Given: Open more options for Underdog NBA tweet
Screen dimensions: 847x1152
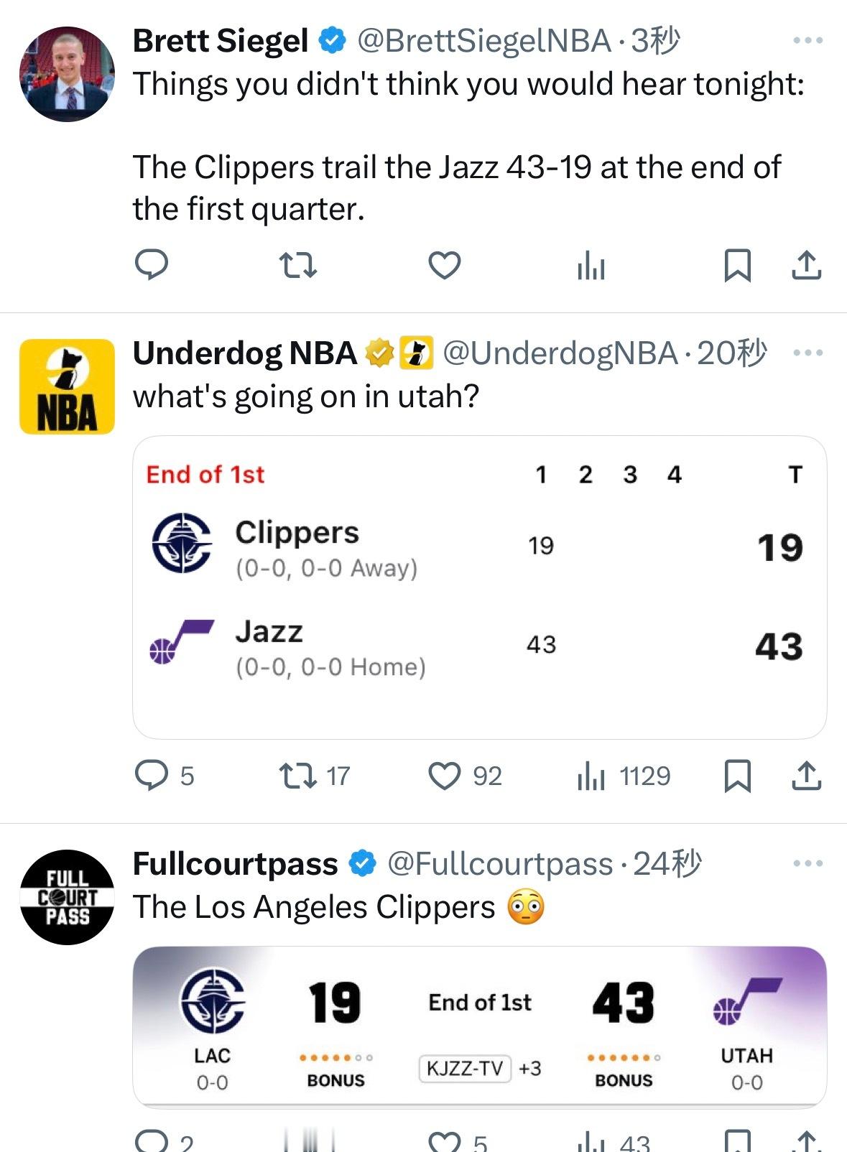Looking at the screenshot, I should [x=807, y=353].
